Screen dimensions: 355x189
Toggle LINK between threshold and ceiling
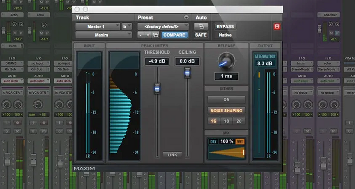(x=172, y=155)
